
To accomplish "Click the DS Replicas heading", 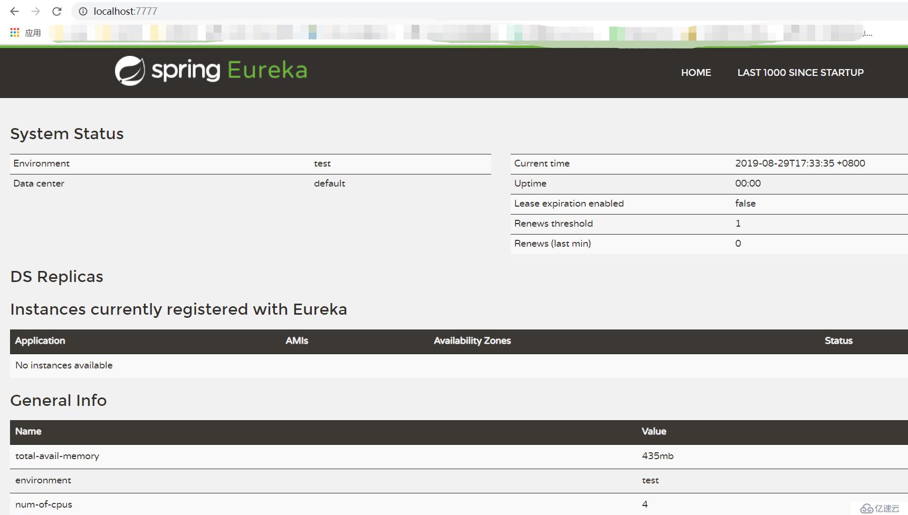I will pos(57,277).
